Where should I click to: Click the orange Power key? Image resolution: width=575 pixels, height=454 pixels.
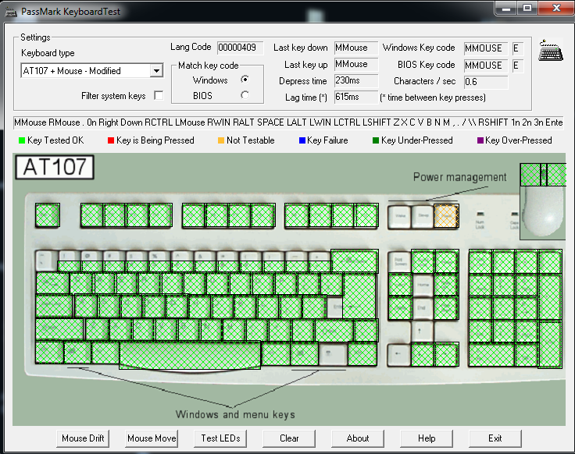[x=446, y=216]
